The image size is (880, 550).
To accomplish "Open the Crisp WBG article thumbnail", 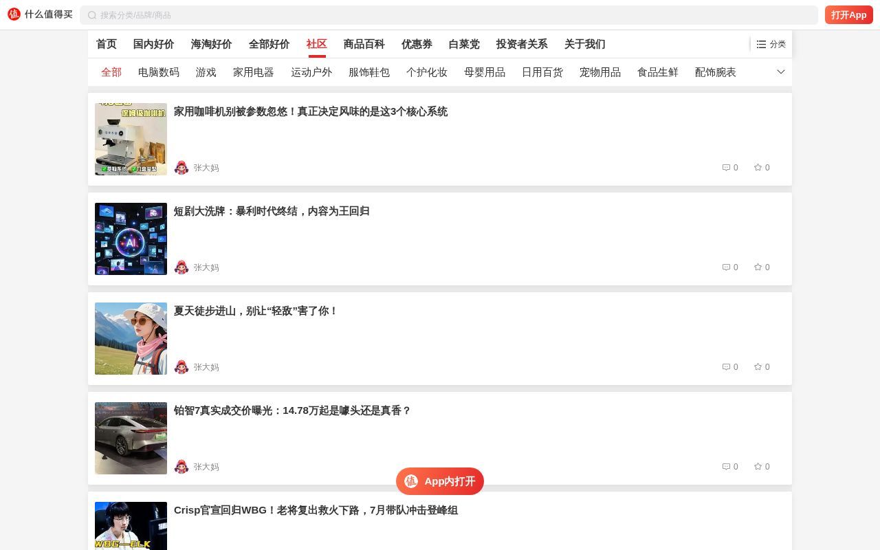I will click(131, 526).
